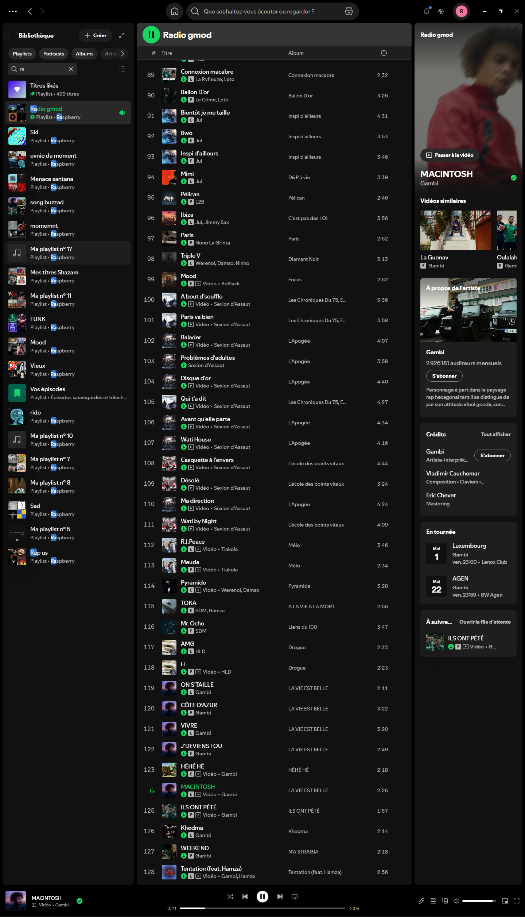Toggle shuffle playback
This screenshot has width=525, height=917.
click(230, 897)
